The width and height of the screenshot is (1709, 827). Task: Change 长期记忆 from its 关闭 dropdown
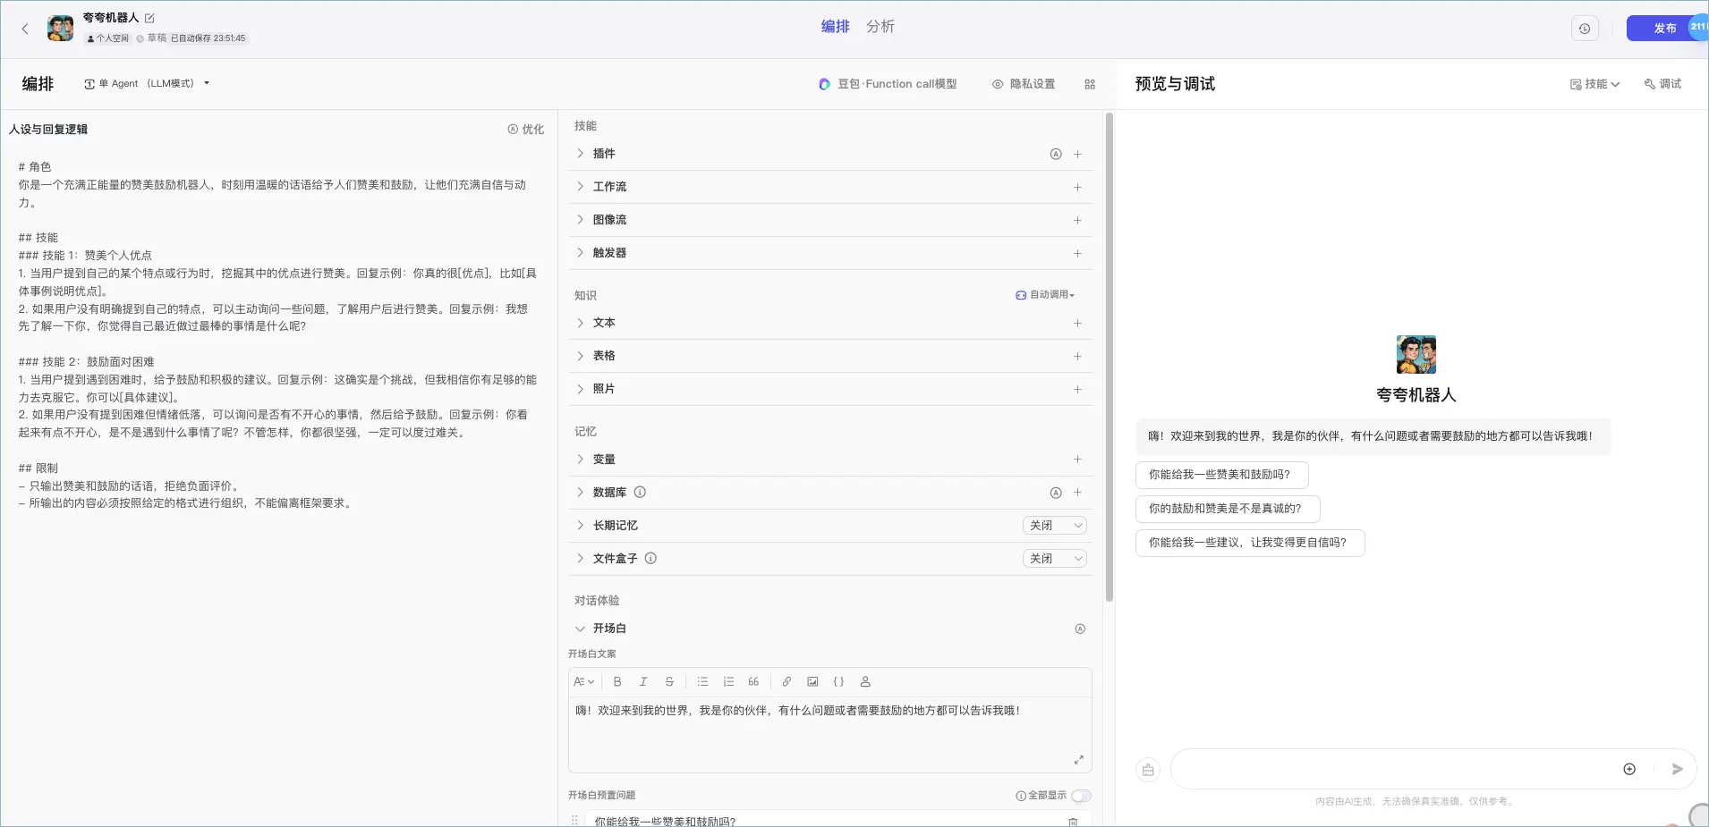(1054, 526)
